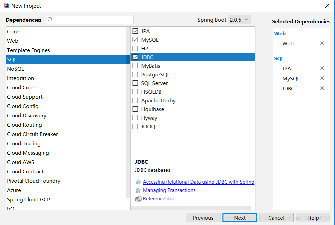This screenshot has width=335, height=225.
Task: Open the Spring Boot version dropdown
Action: [239, 20]
